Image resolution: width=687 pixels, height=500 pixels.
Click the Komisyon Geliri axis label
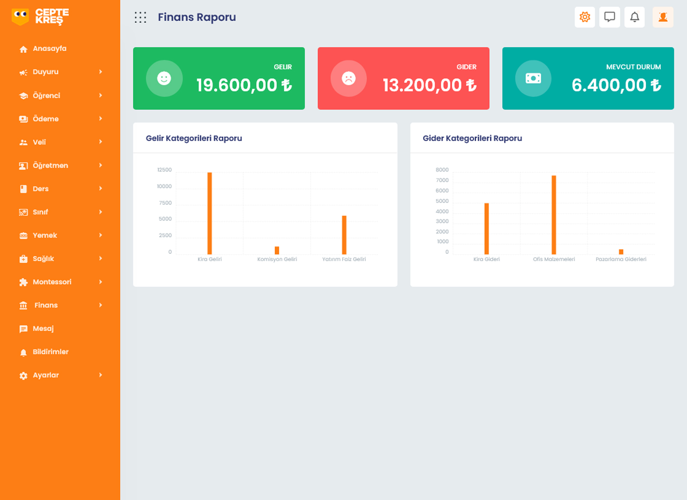point(277,259)
